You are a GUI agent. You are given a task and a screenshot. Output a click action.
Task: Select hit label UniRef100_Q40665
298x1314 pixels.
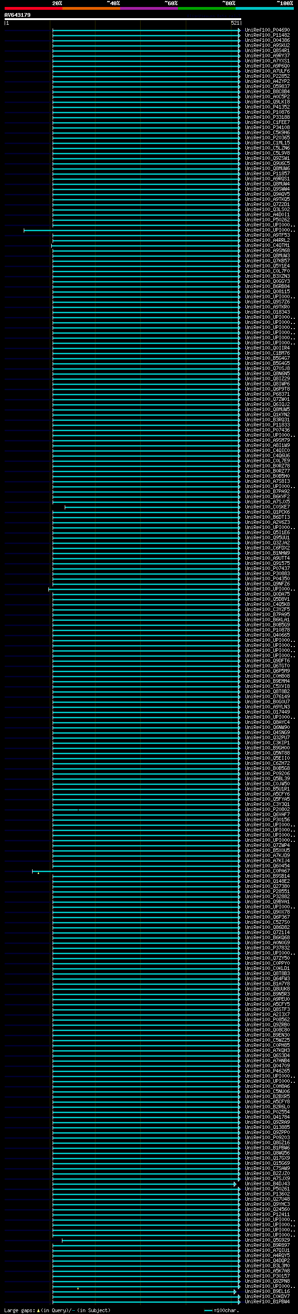267,635
